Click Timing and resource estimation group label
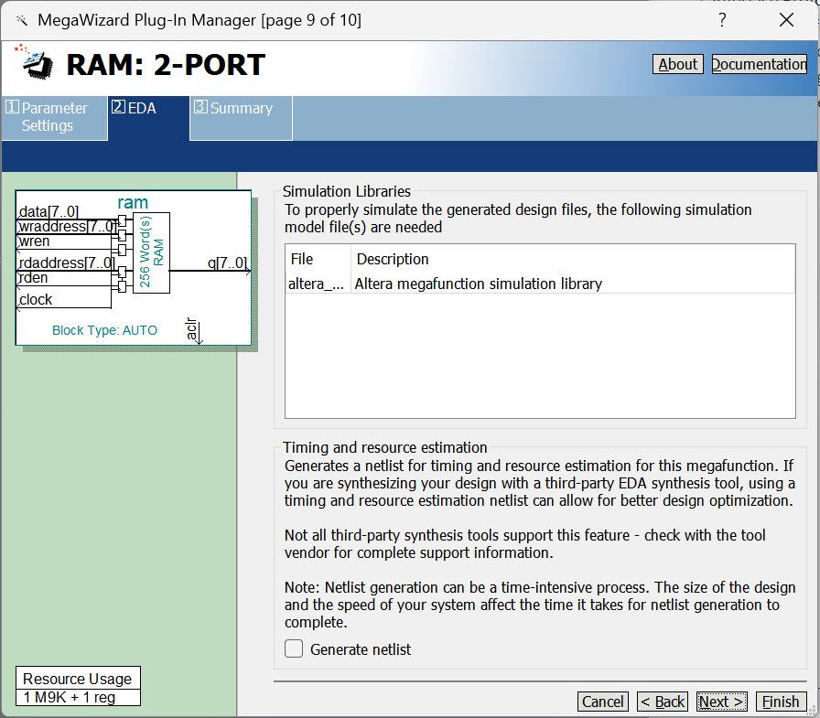Screen dimensions: 820x718 pyautogui.click(x=385, y=447)
